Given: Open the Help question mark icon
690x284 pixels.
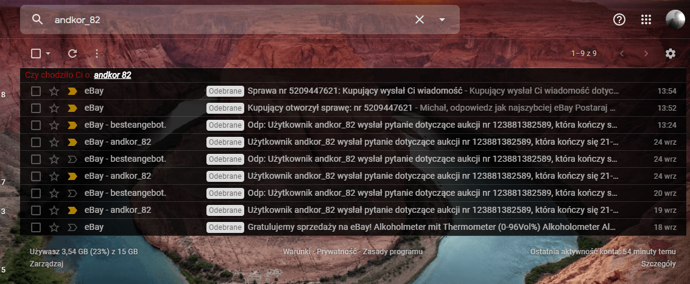Looking at the screenshot, I should (619, 19).
